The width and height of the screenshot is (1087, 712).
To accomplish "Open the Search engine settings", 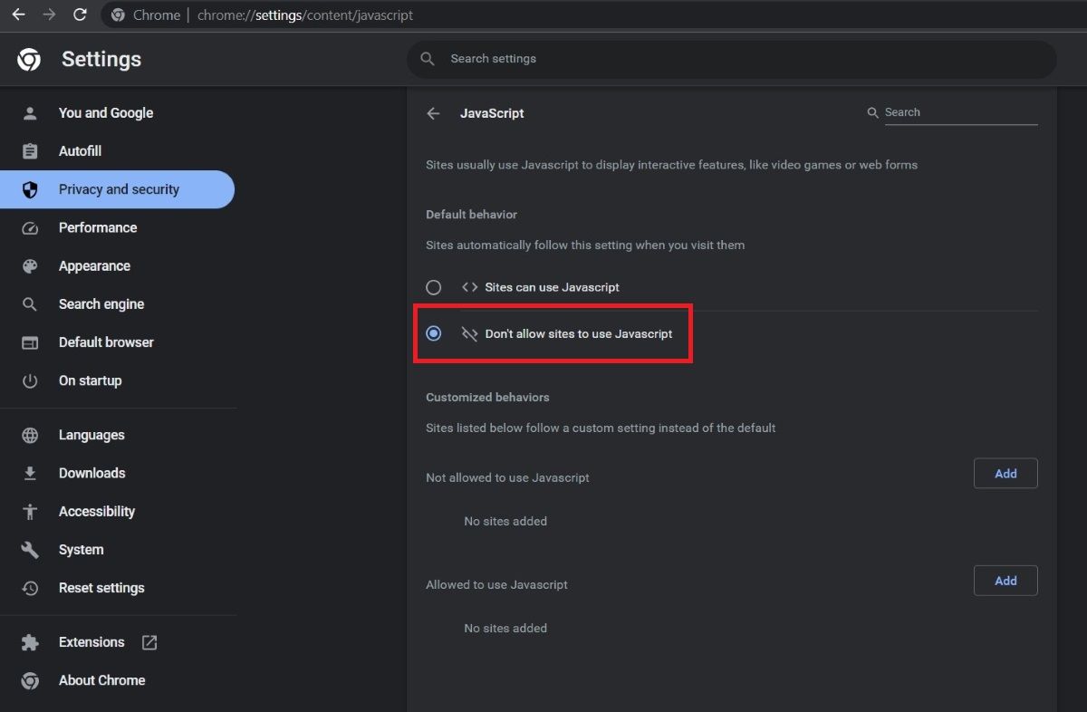I will tap(101, 304).
